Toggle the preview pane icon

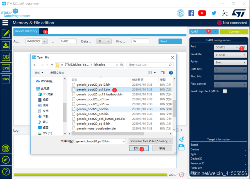tap(162, 73)
